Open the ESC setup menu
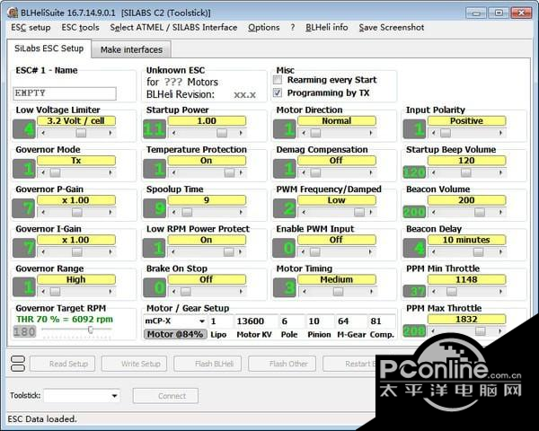539x431 pixels. pos(31,28)
